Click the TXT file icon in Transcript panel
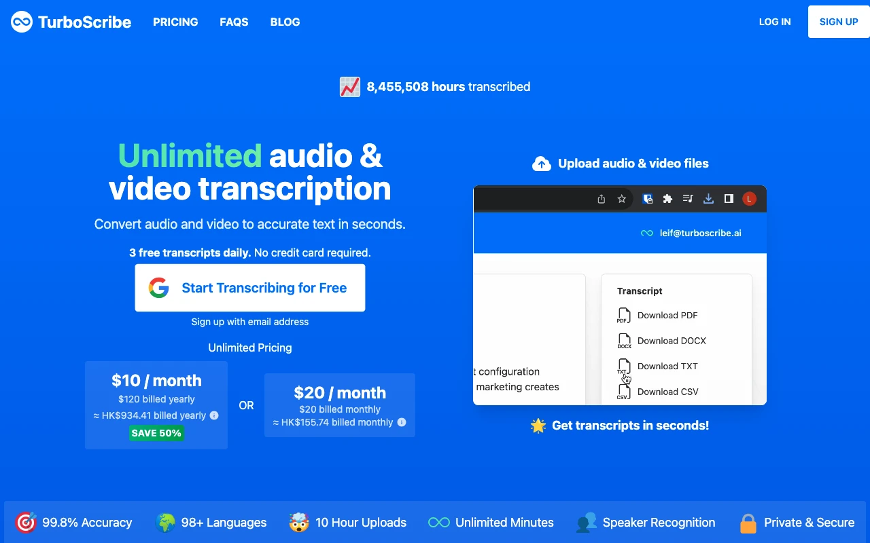This screenshot has height=543, width=870. click(x=623, y=366)
